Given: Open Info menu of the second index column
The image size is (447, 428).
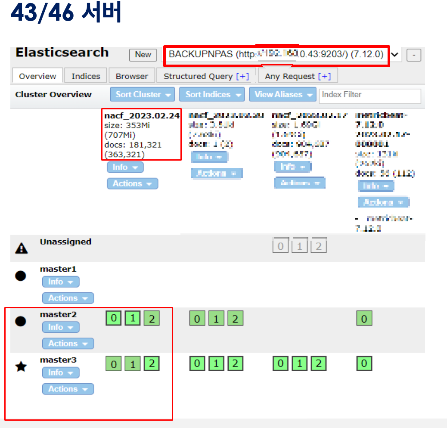Looking at the screenshot, I should click(x=210, y=157).
